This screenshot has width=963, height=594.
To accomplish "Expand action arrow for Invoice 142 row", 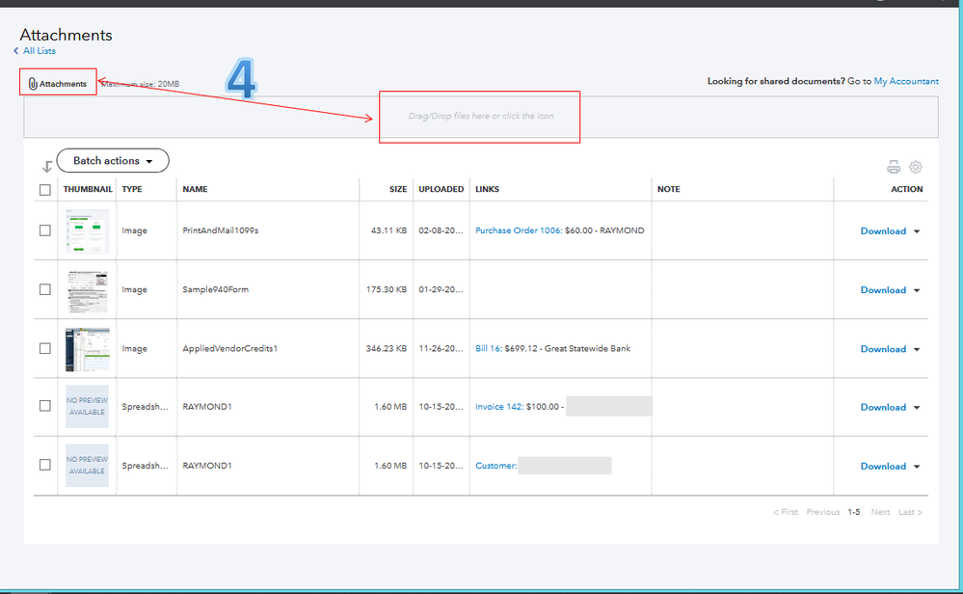I will (x=917, y=408).
